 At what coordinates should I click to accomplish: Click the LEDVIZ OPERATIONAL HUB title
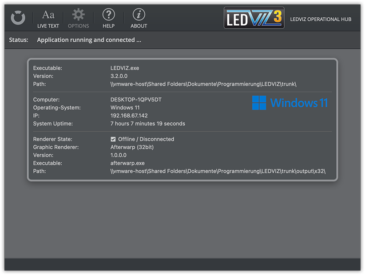321,19
